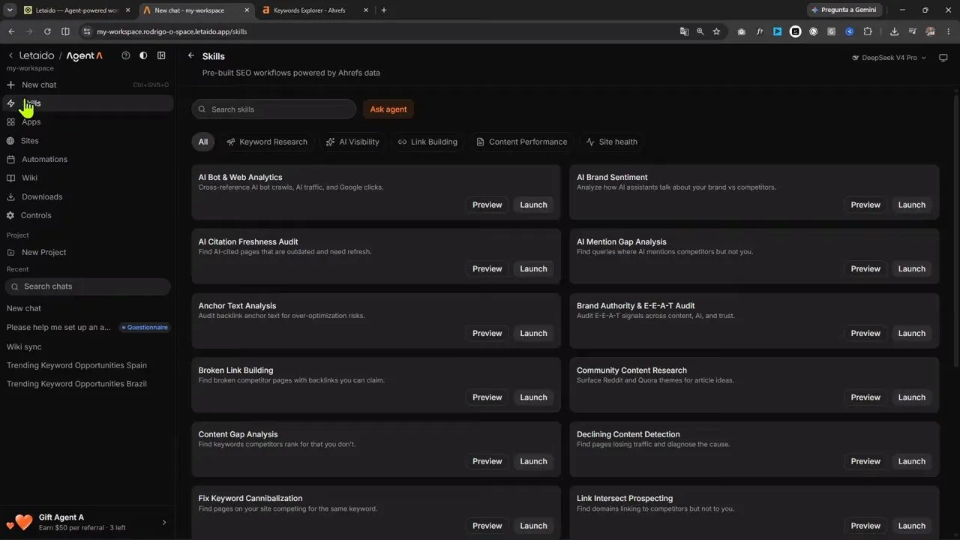Open Controls gear icon
Screen dimensions: 960x540
pos(10,215)
